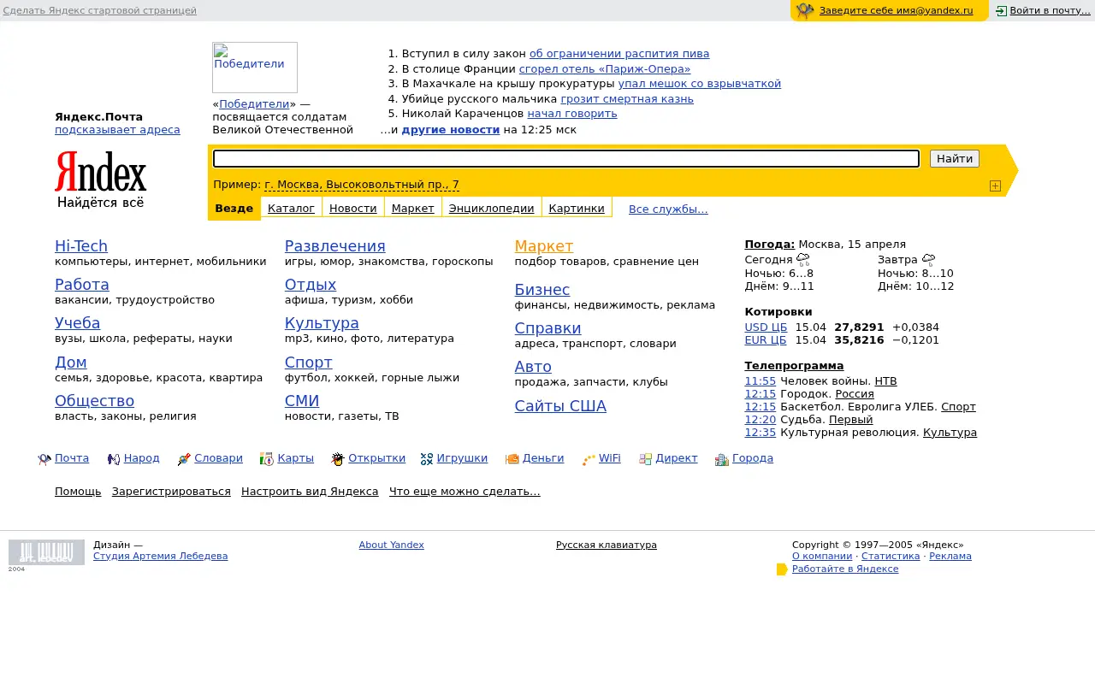Open the Развлечения category

[335, 246]
